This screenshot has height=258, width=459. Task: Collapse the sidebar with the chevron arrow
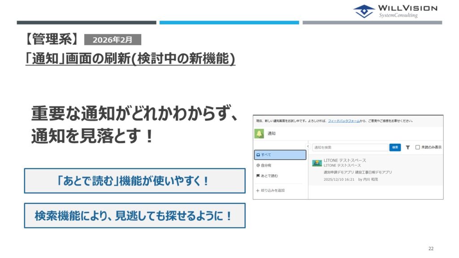tap(308, 146)
